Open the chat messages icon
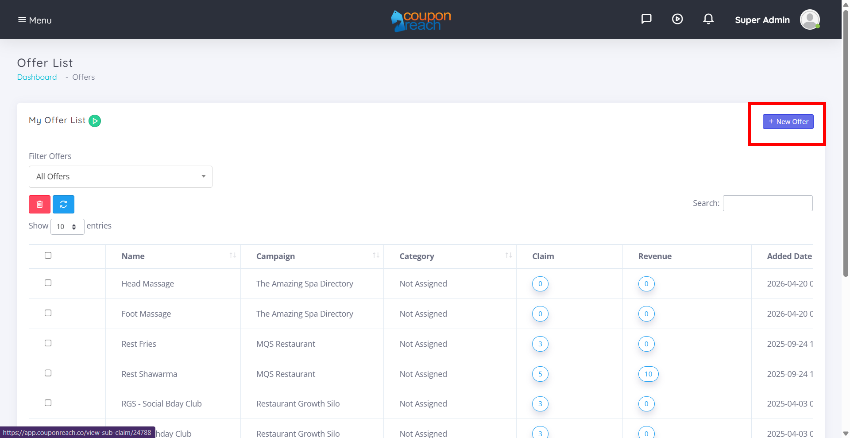The image size is (850, 438). point(646,19)
